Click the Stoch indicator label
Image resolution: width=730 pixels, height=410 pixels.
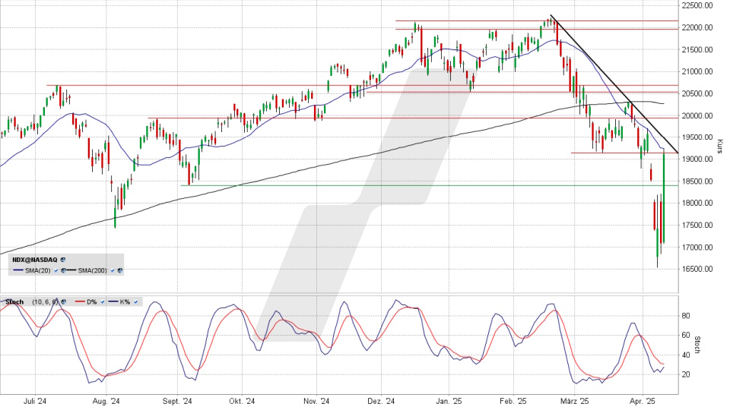pos(14,301)
